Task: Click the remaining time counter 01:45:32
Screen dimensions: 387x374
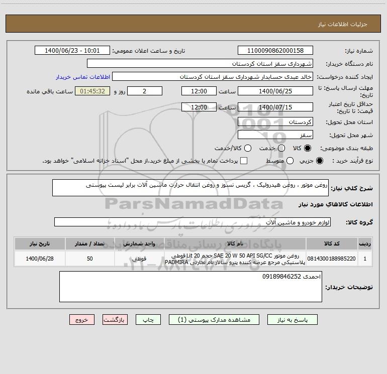Action: pyautogui.click(x=92, y=91)
